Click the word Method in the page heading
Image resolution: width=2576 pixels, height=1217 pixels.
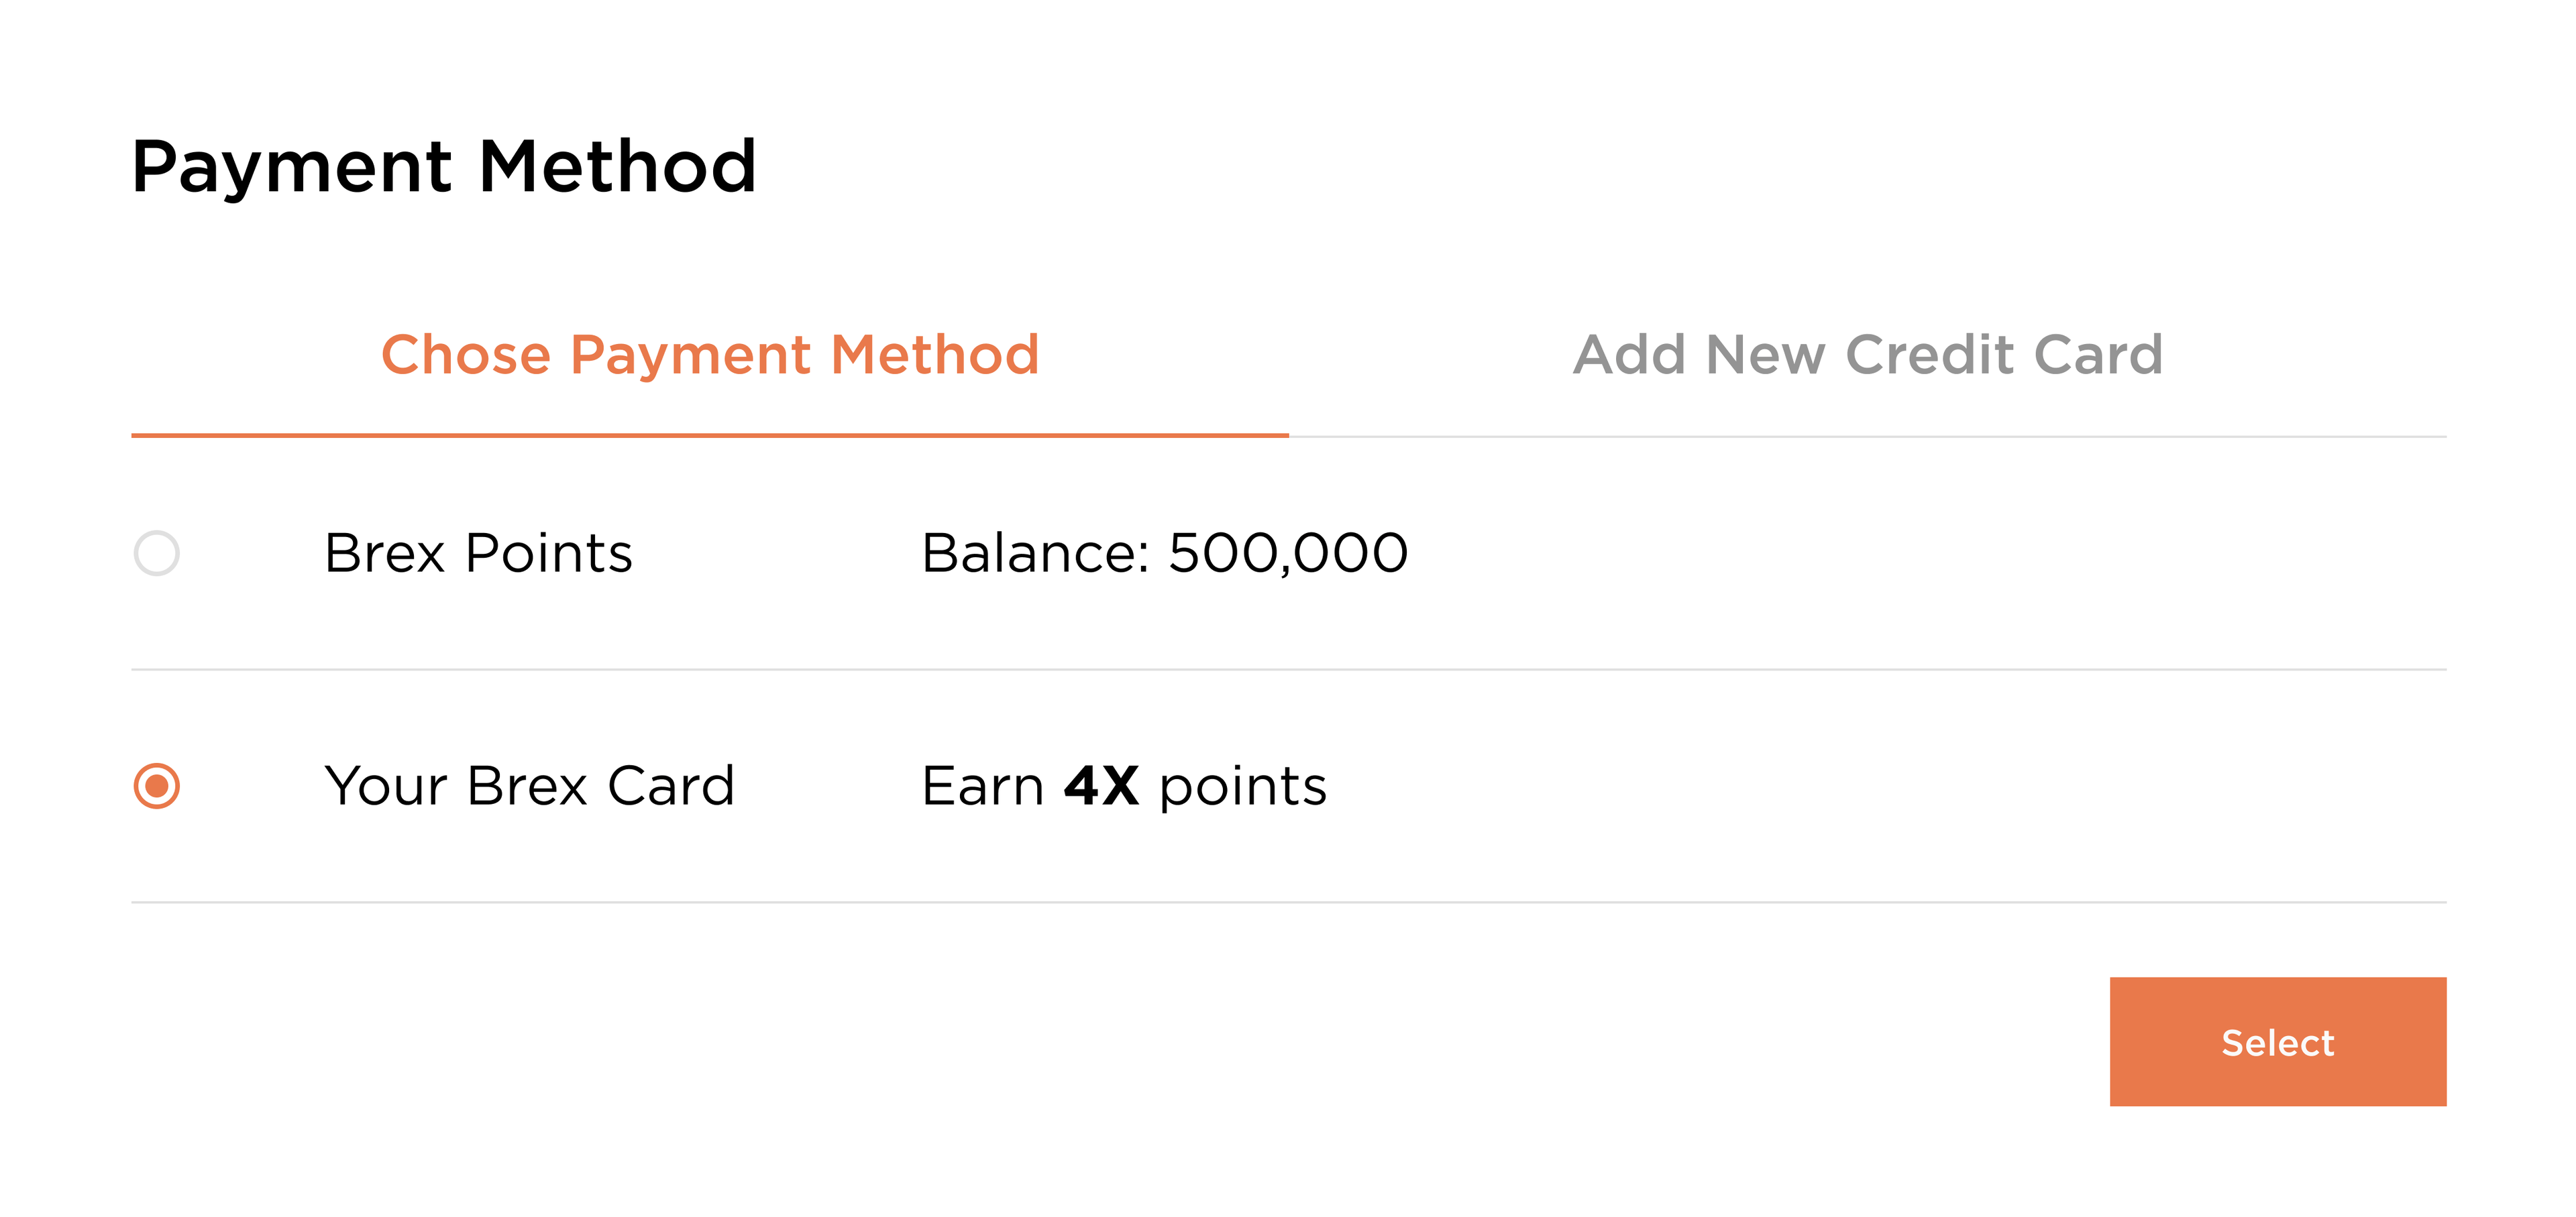coord(617,166)
